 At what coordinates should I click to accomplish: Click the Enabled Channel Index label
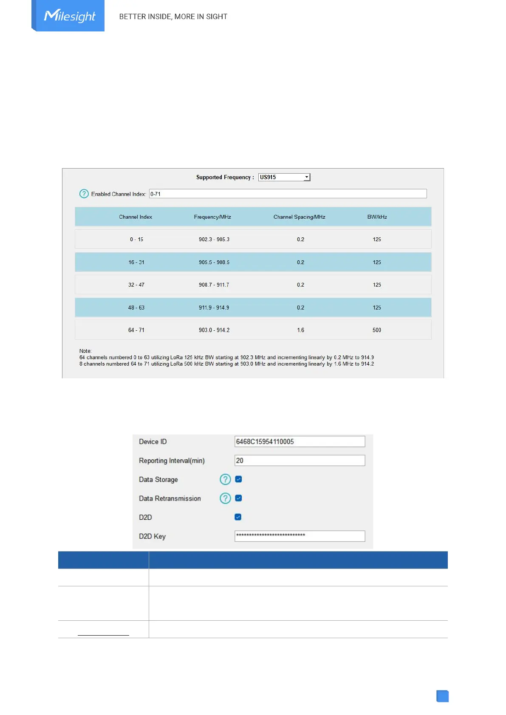(119, 194)
